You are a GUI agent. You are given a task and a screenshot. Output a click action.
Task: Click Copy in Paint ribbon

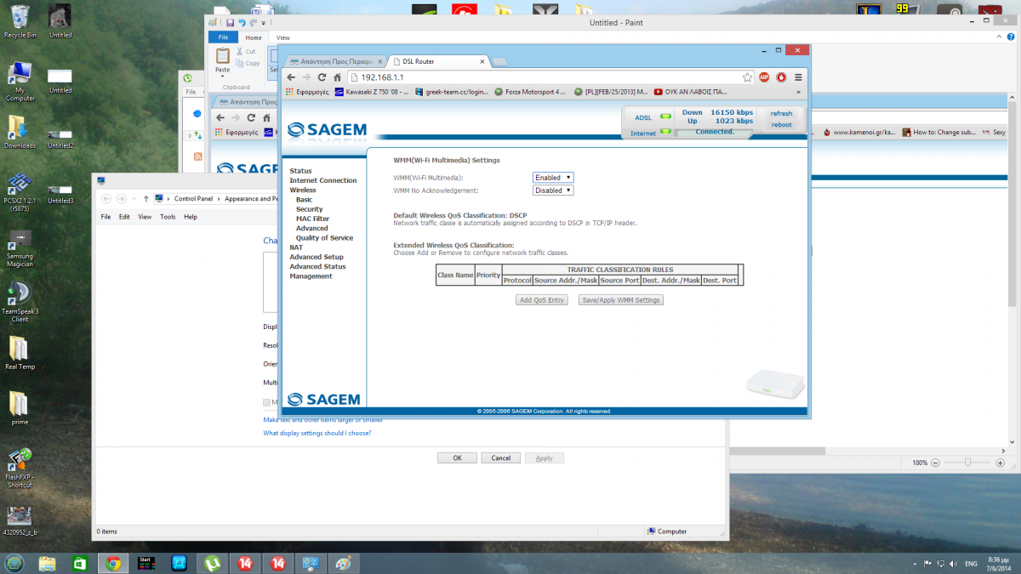coord(247,64)
